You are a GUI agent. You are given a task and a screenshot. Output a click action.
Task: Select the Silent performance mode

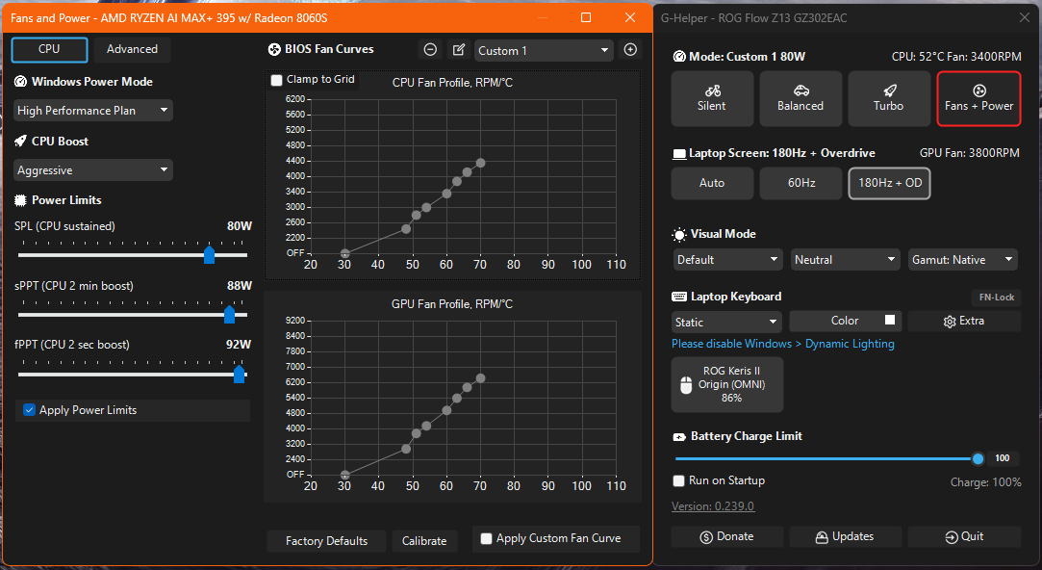pyautogui.click(x=712, y=98)
